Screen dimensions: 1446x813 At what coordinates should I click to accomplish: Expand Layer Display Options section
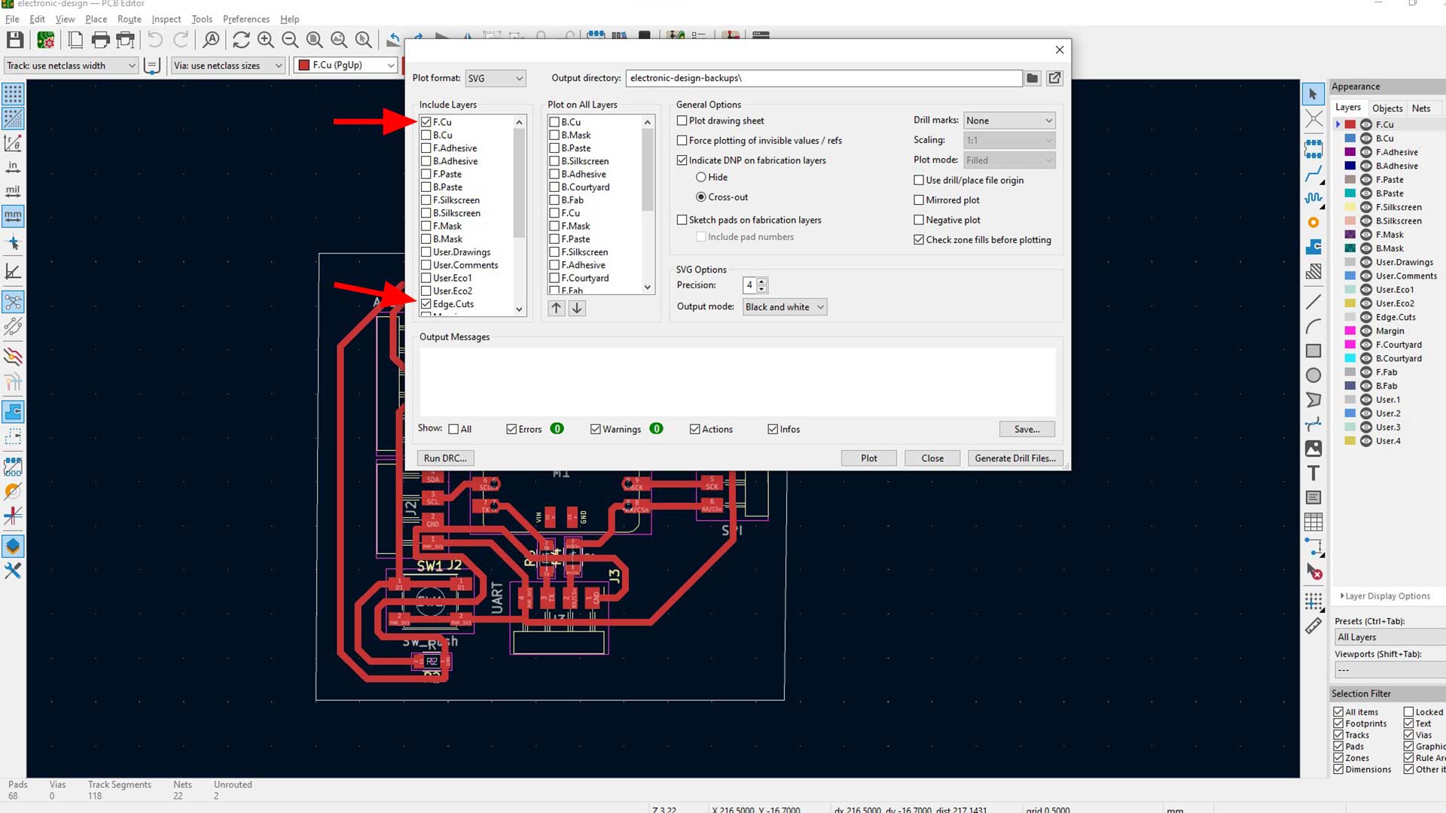point(1385,596)
